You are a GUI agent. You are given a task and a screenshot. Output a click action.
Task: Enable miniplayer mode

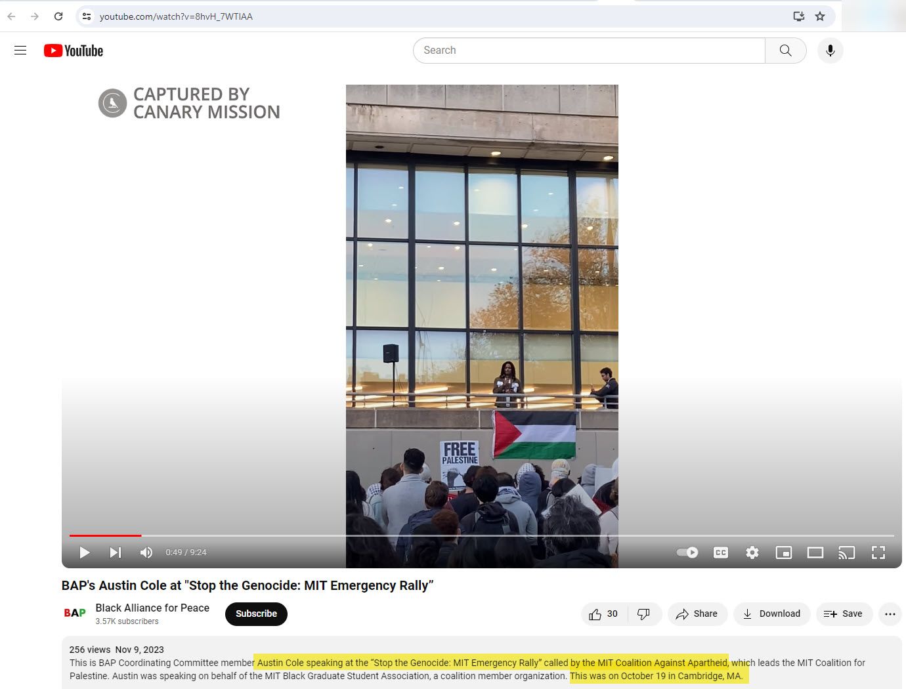(x=783, y=553)
